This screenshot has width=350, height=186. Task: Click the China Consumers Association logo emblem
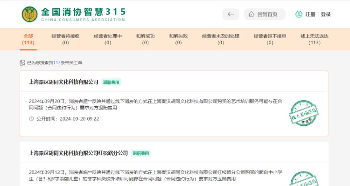[29, 14]
